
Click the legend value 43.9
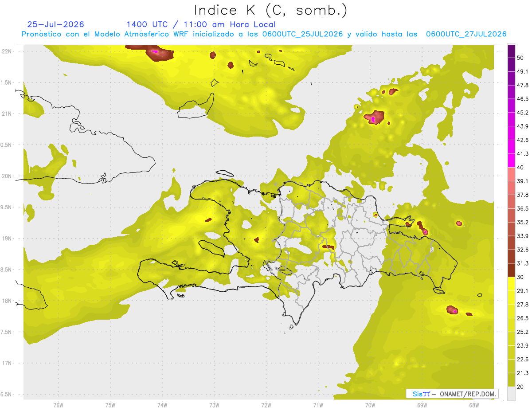tap(523, 126)
